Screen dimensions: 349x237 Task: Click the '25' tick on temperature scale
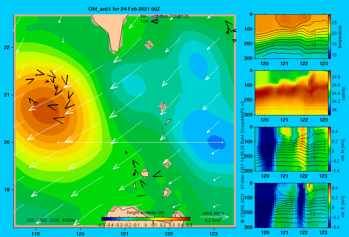click(x=334, y=22)
